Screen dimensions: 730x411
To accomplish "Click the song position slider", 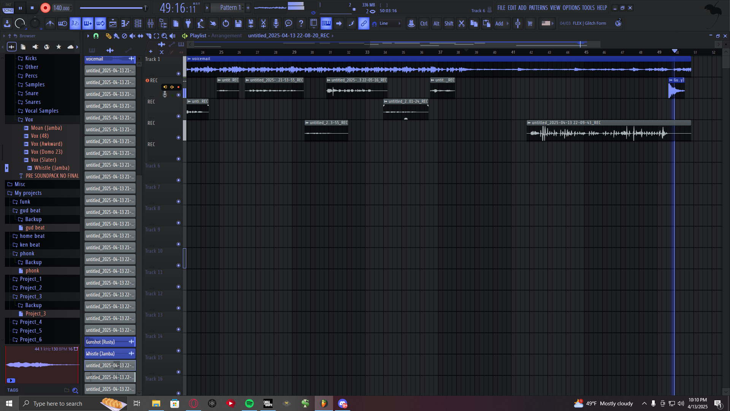I will click(x=112, y=8).
